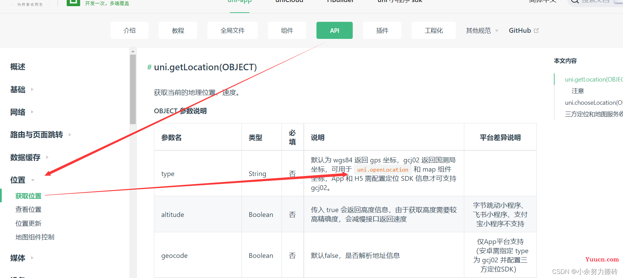This screenshot has height=278, width=623.
Task: Switch to the 全局文件 tab
Action: (233, 30)
